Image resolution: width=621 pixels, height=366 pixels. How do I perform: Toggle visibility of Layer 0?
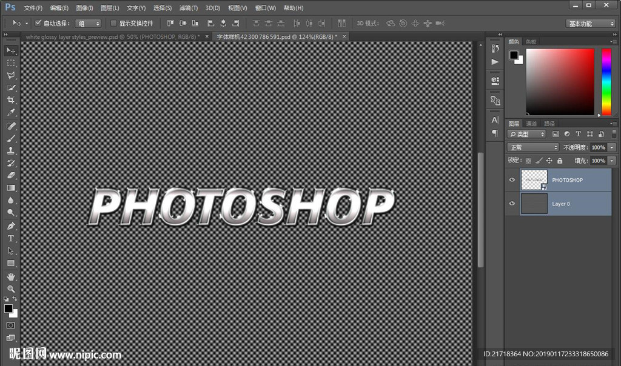click(x=512, y=204)
